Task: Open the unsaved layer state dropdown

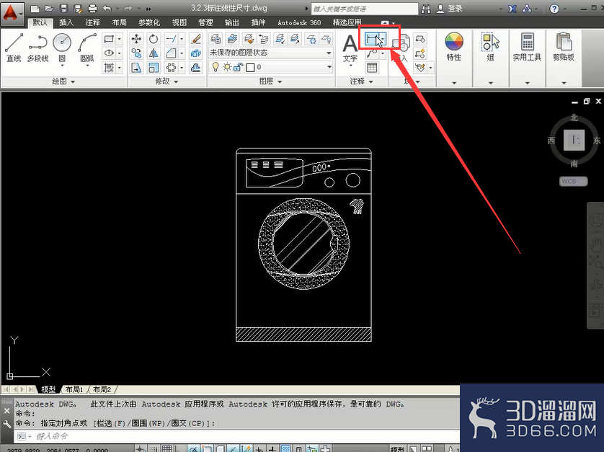Action: [271, 53]
